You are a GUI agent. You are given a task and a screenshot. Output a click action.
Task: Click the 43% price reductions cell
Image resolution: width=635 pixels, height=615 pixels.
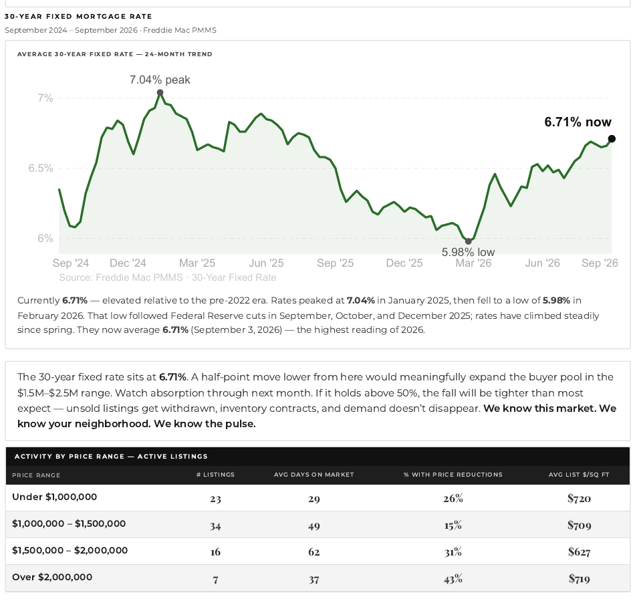click(x=453, y=579)
